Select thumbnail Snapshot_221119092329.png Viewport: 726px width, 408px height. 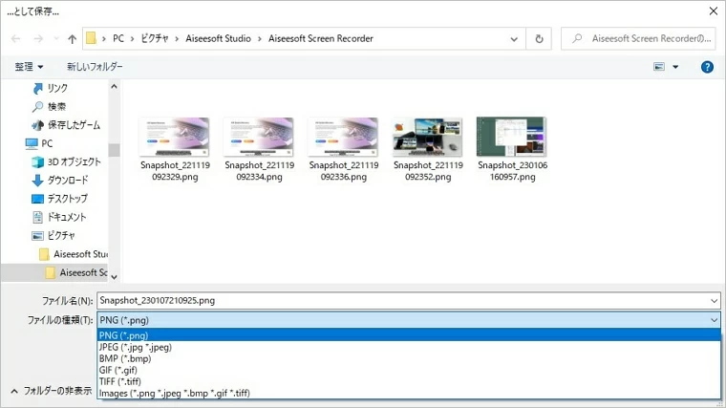pos(175,150)
